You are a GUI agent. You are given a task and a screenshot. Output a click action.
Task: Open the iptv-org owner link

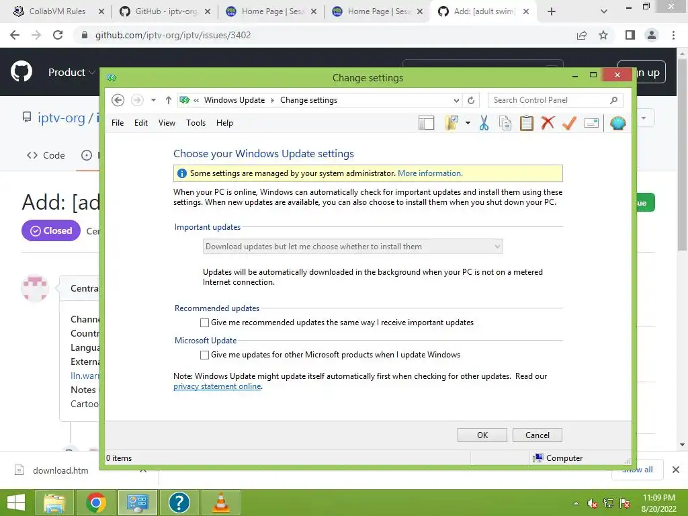61,118
